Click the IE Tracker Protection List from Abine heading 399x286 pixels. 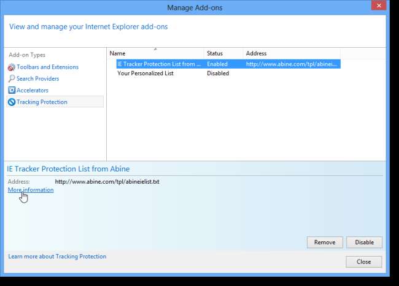[x=68, y=169]
